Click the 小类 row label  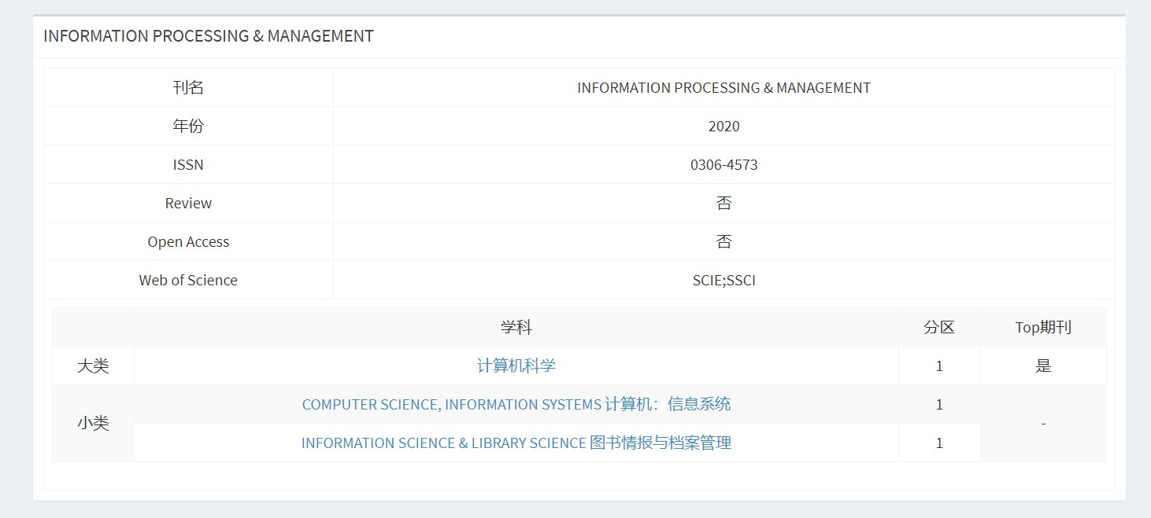[x=93, y=423]
